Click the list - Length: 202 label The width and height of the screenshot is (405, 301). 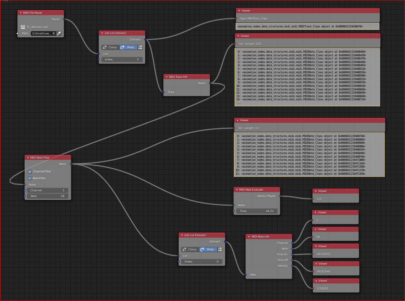250,44
